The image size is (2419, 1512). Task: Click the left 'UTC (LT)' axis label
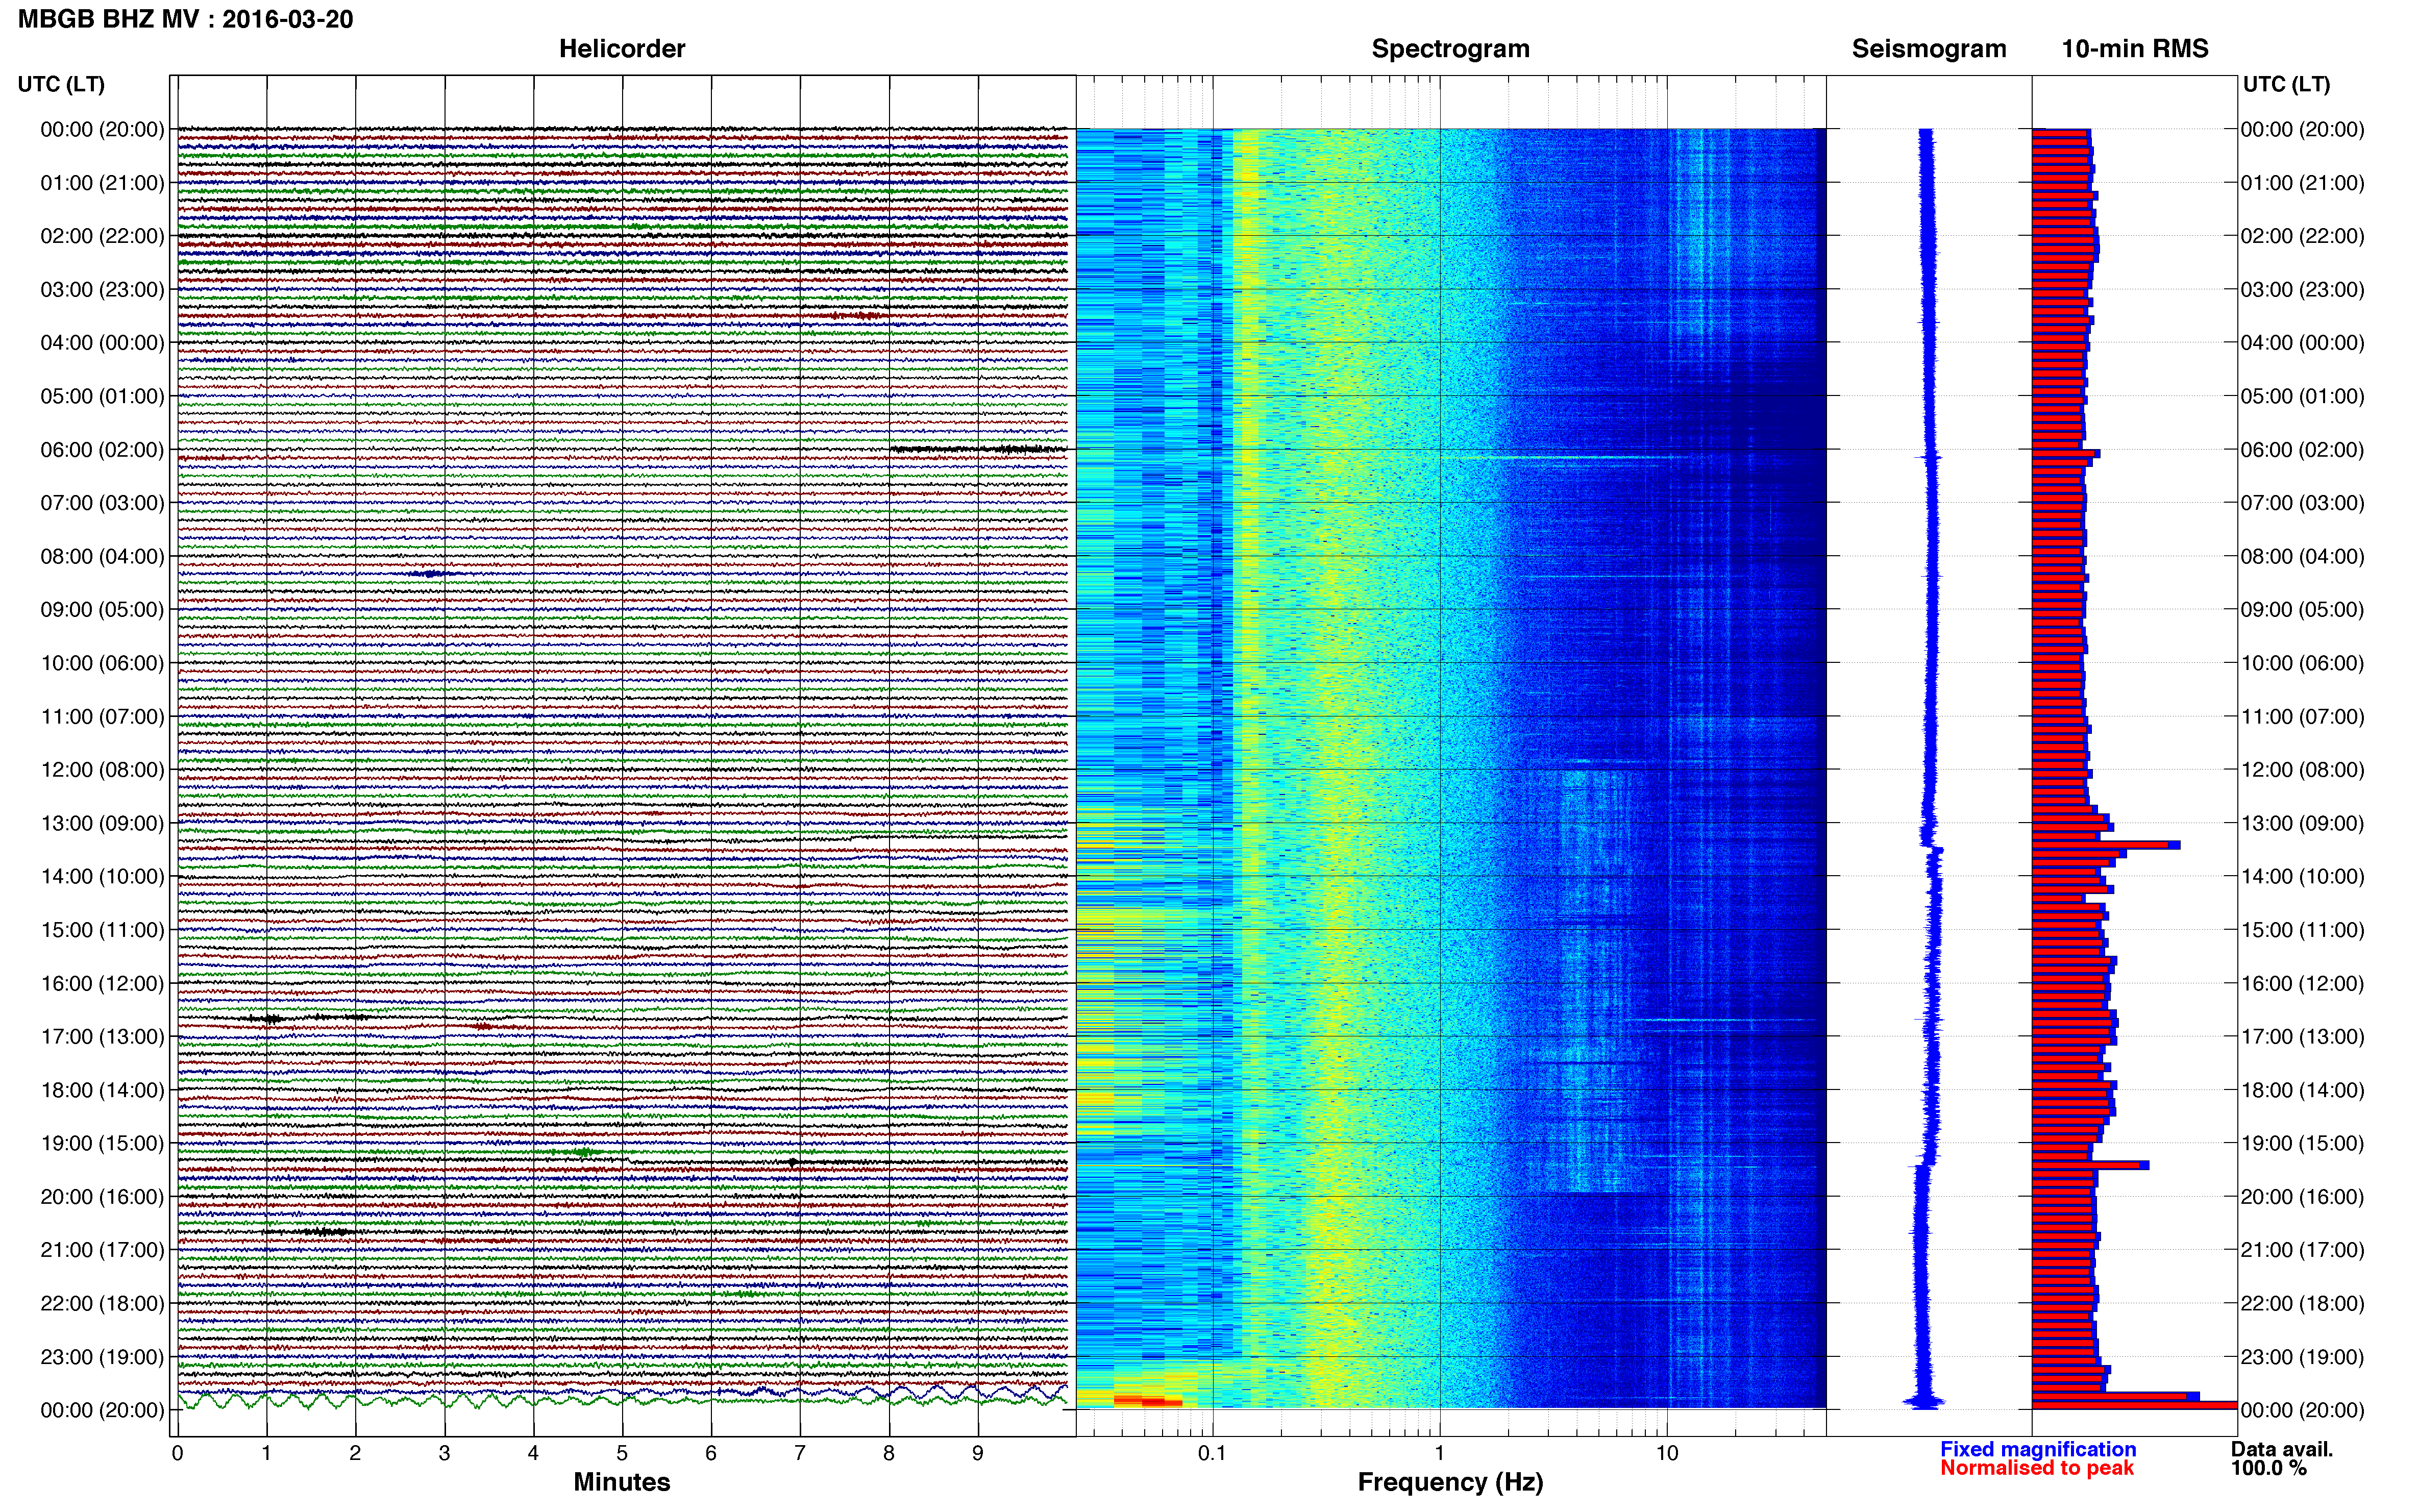coord(61,84)
